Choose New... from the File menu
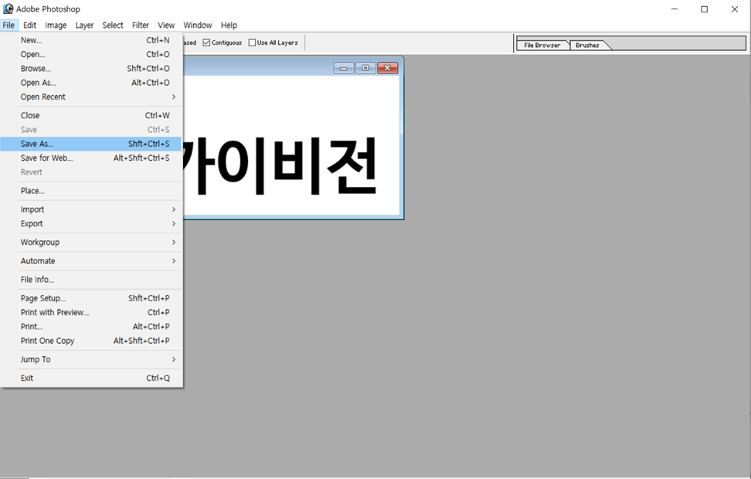This screenshot has height=479, width=751. click(91, 40)
